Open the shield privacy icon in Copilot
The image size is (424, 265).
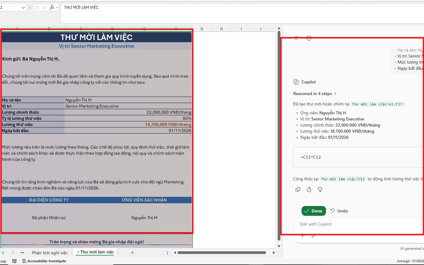(x=309, y=38)
